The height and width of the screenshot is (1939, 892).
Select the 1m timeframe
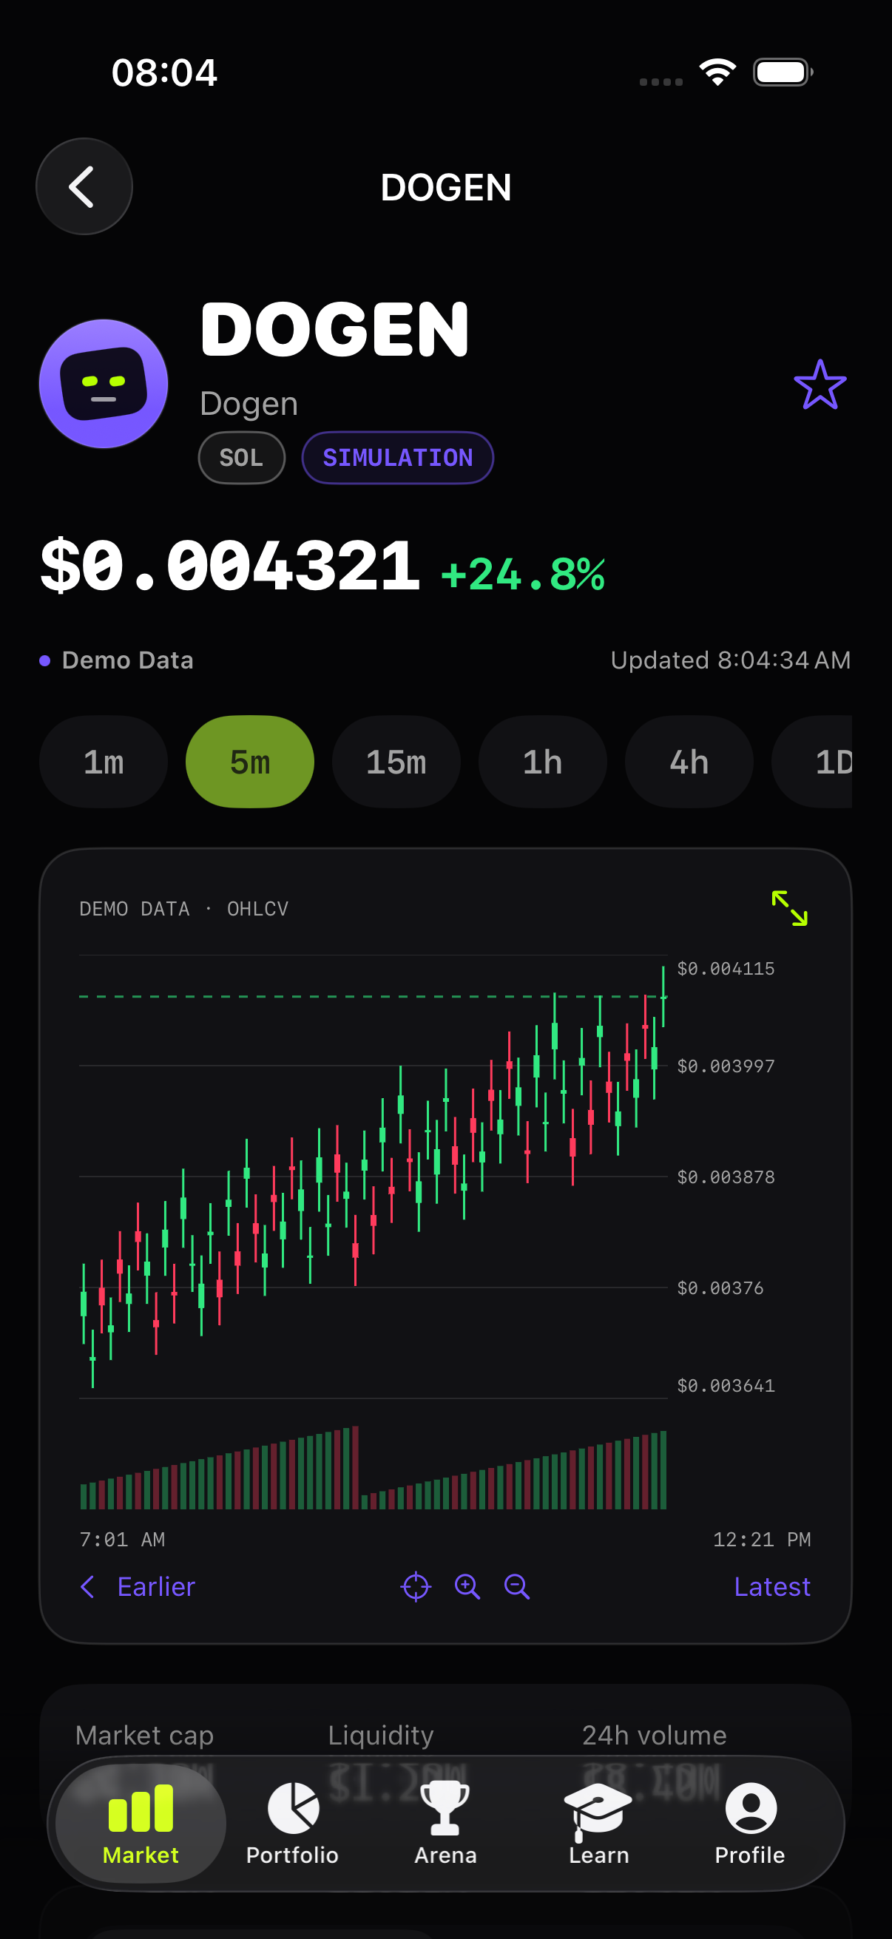(103, 762)
